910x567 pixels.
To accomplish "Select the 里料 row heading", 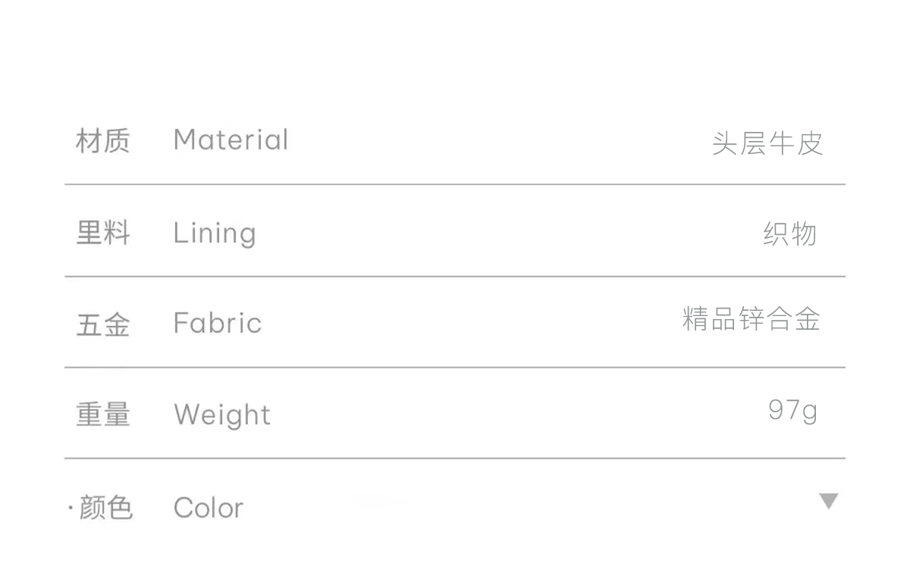I will click(x=103, y=233).
